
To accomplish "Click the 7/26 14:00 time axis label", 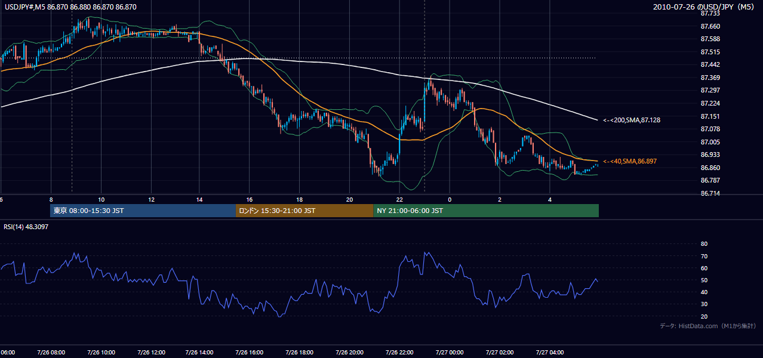I will point(200,352).
